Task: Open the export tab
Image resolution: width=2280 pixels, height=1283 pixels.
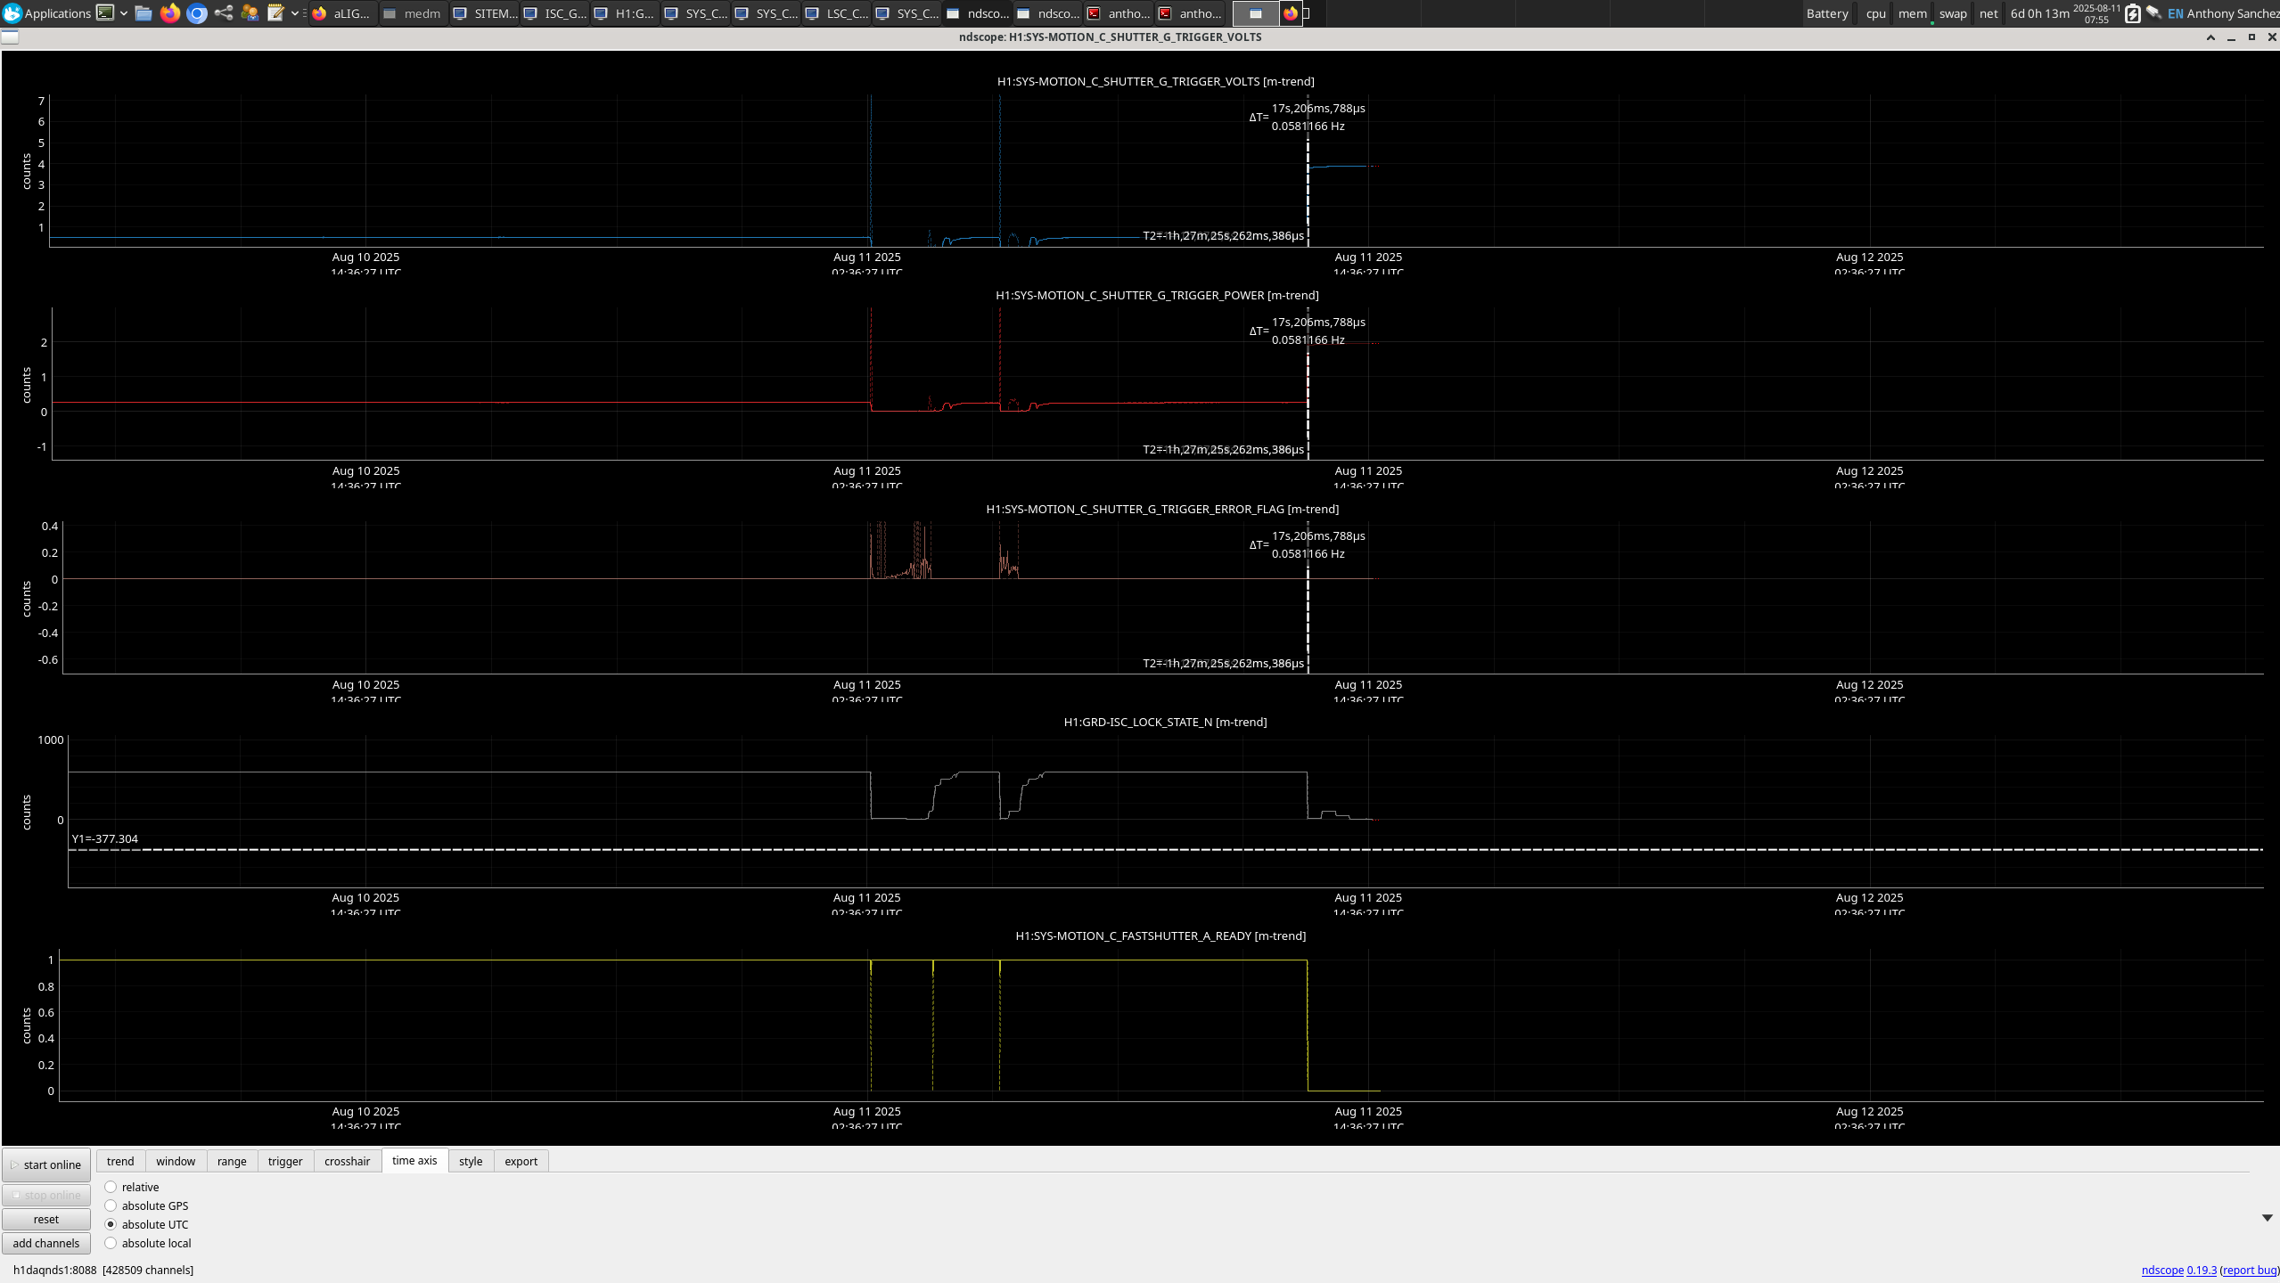Action: pyautogui.click(x=521, y=1161)
